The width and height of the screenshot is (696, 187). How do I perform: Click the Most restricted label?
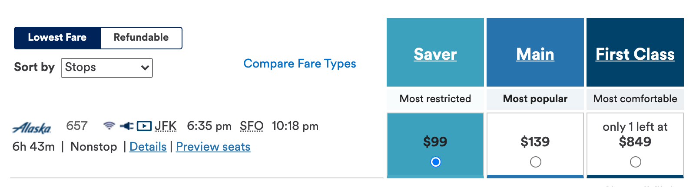[435, 99]
